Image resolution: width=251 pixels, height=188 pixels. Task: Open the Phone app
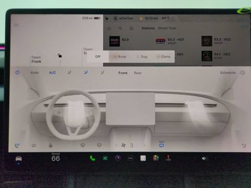coord(93,158)
